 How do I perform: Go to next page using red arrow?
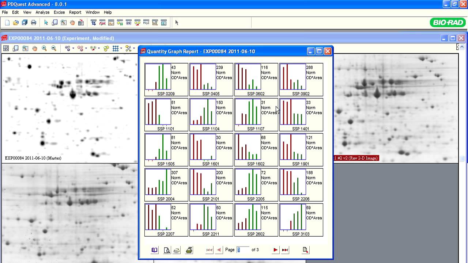pos(275,250)
